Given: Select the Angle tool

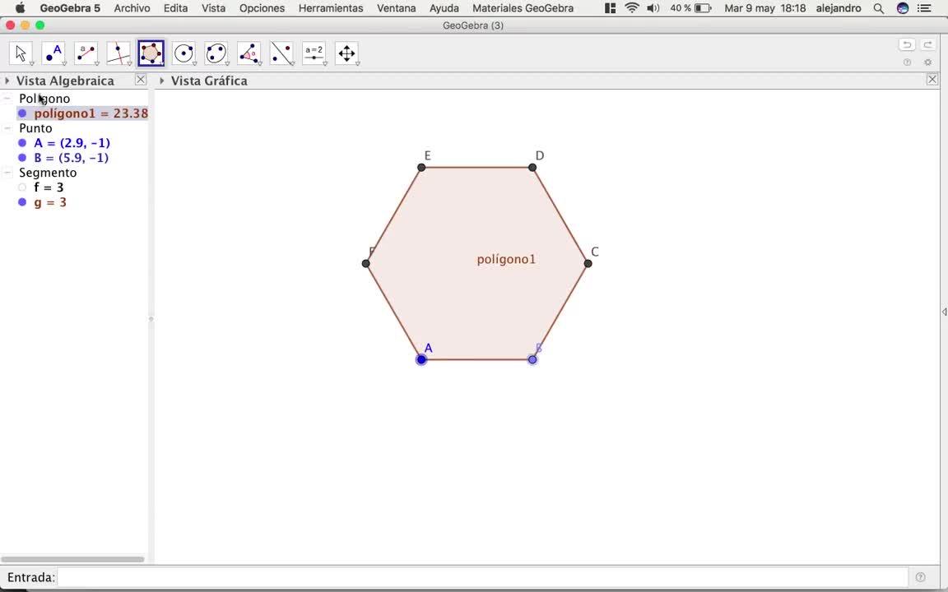Looking at the screenshot, I should click(x=249, y=53).
